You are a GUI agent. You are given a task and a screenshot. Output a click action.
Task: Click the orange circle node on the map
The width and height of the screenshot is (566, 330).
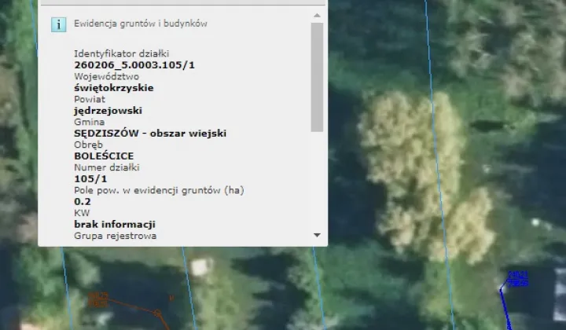pos(157,313)
